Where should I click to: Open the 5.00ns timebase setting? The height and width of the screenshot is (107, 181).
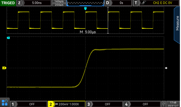[x=37, y=3]
